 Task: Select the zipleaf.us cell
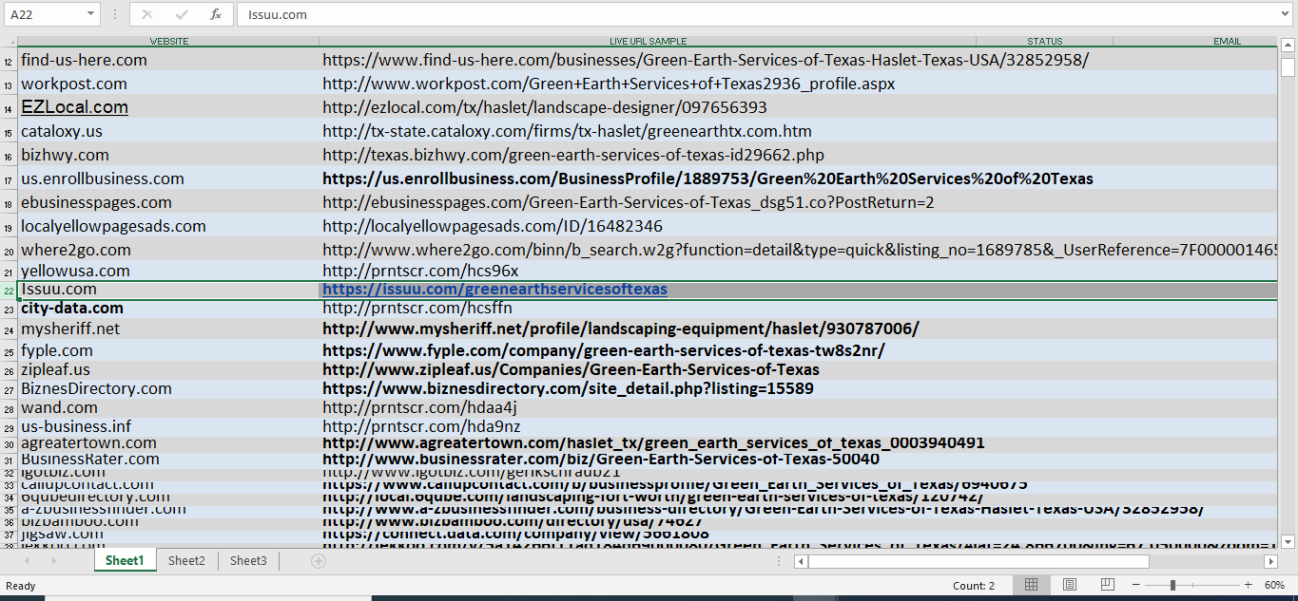pyautogui.click(x=168, y=369)
